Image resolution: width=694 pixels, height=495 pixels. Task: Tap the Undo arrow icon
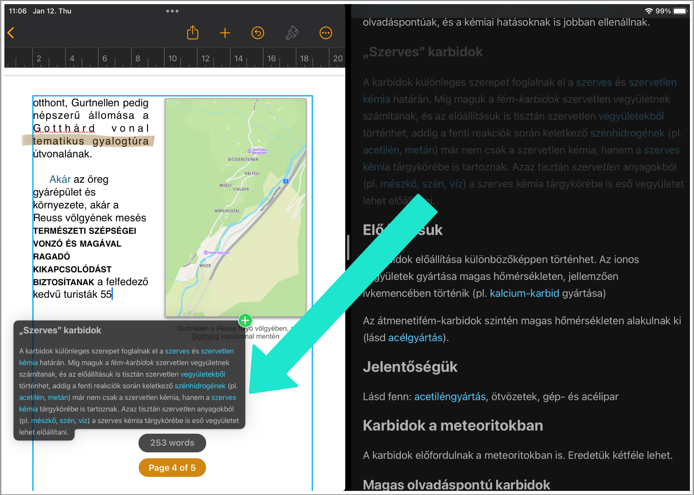257,33
